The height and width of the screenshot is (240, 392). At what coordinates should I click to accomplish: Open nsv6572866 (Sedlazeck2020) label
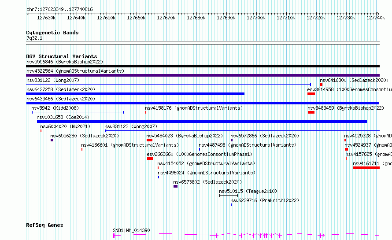[265, 136]
